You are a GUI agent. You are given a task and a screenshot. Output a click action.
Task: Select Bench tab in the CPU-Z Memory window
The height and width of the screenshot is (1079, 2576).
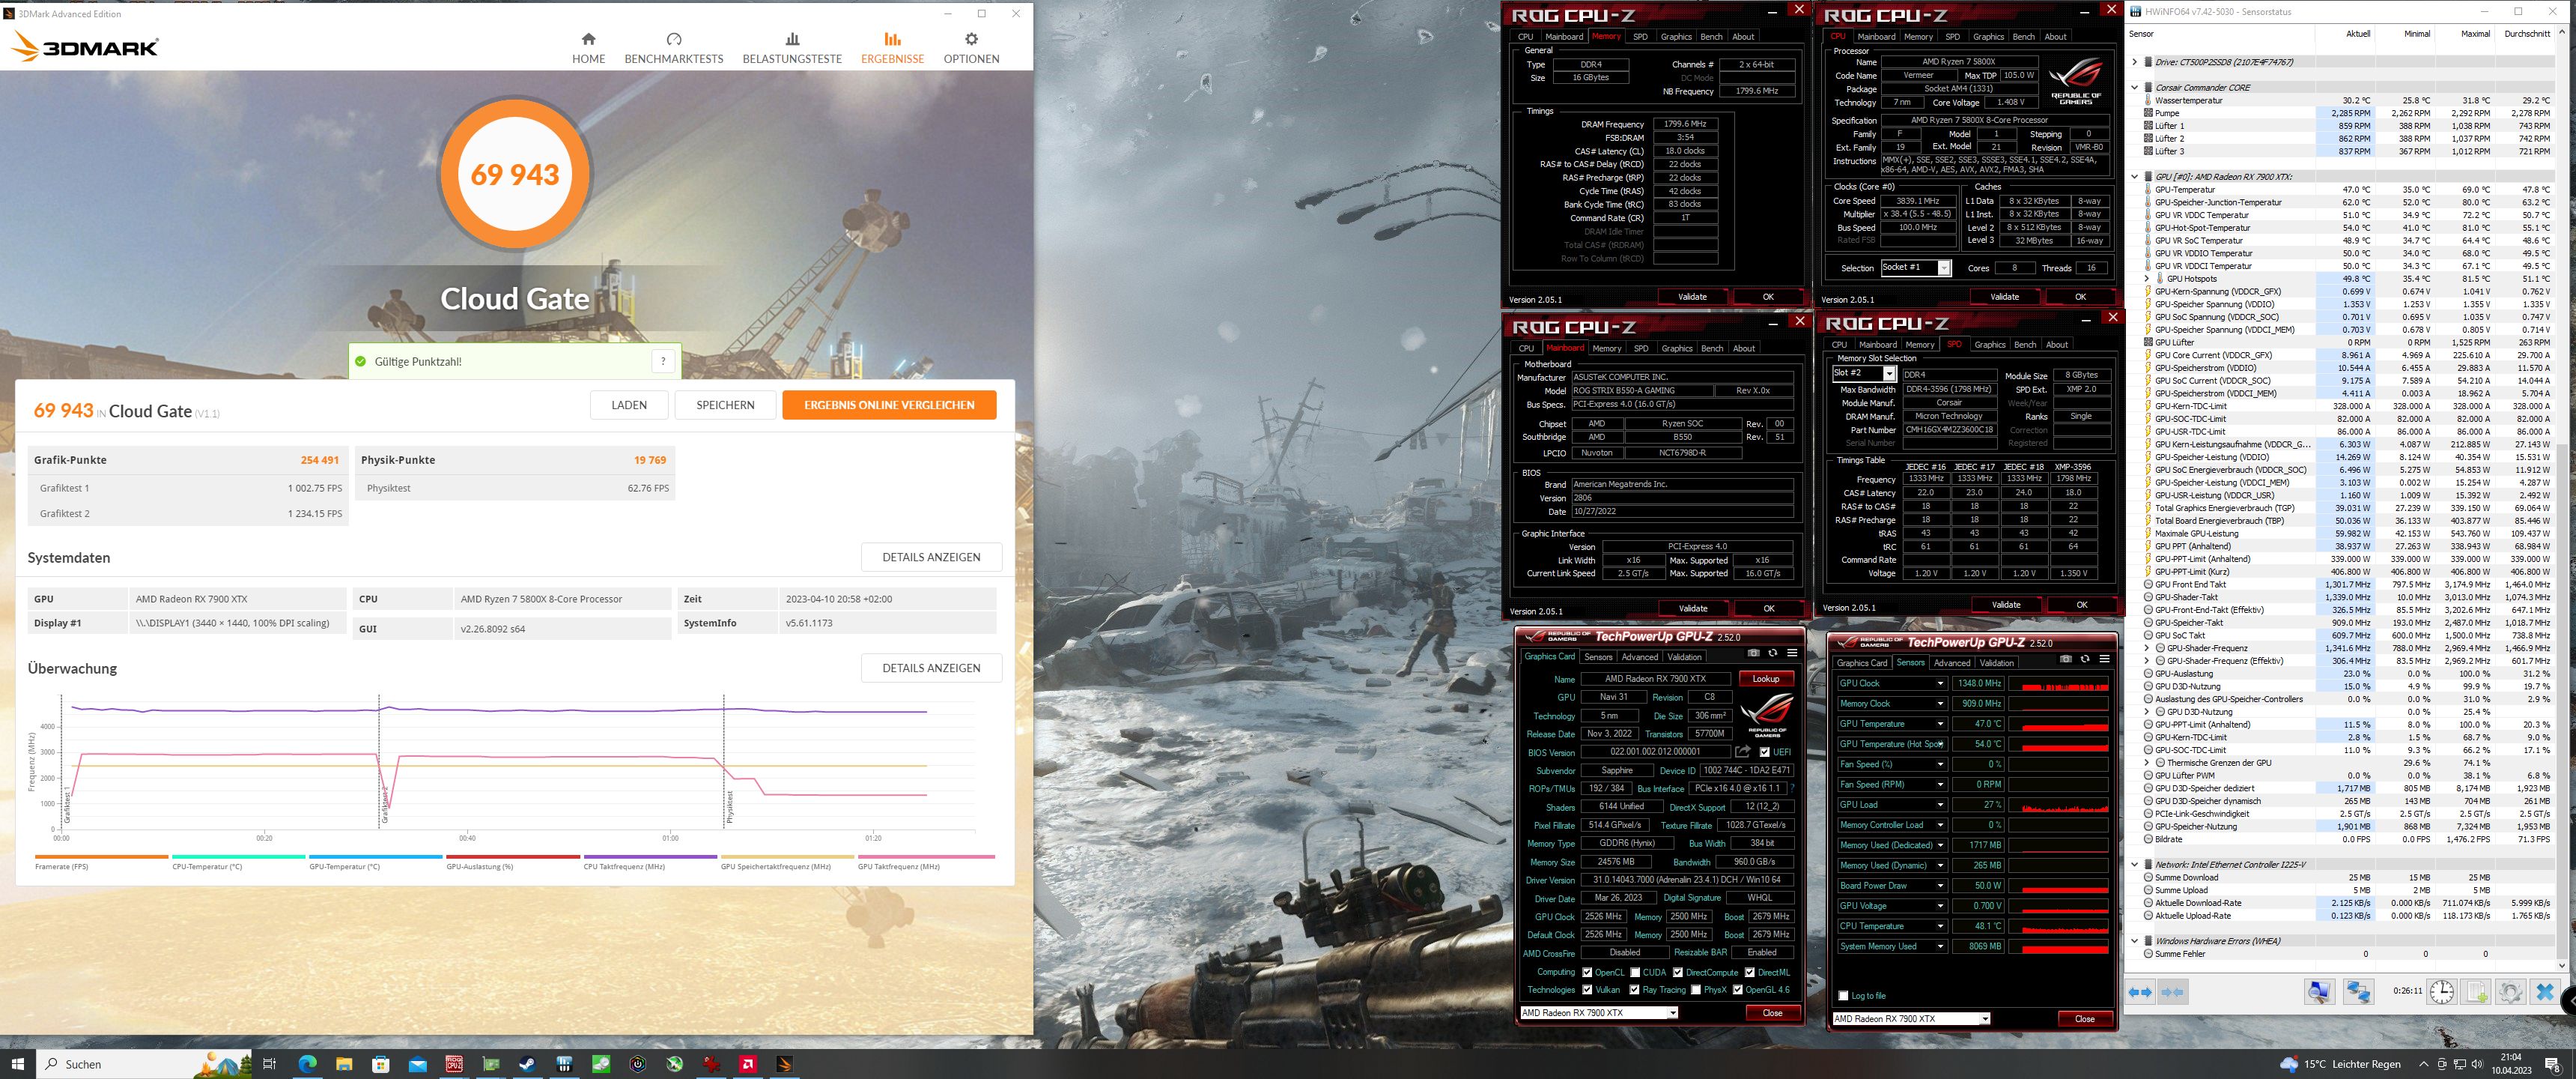pos(1711,36)
